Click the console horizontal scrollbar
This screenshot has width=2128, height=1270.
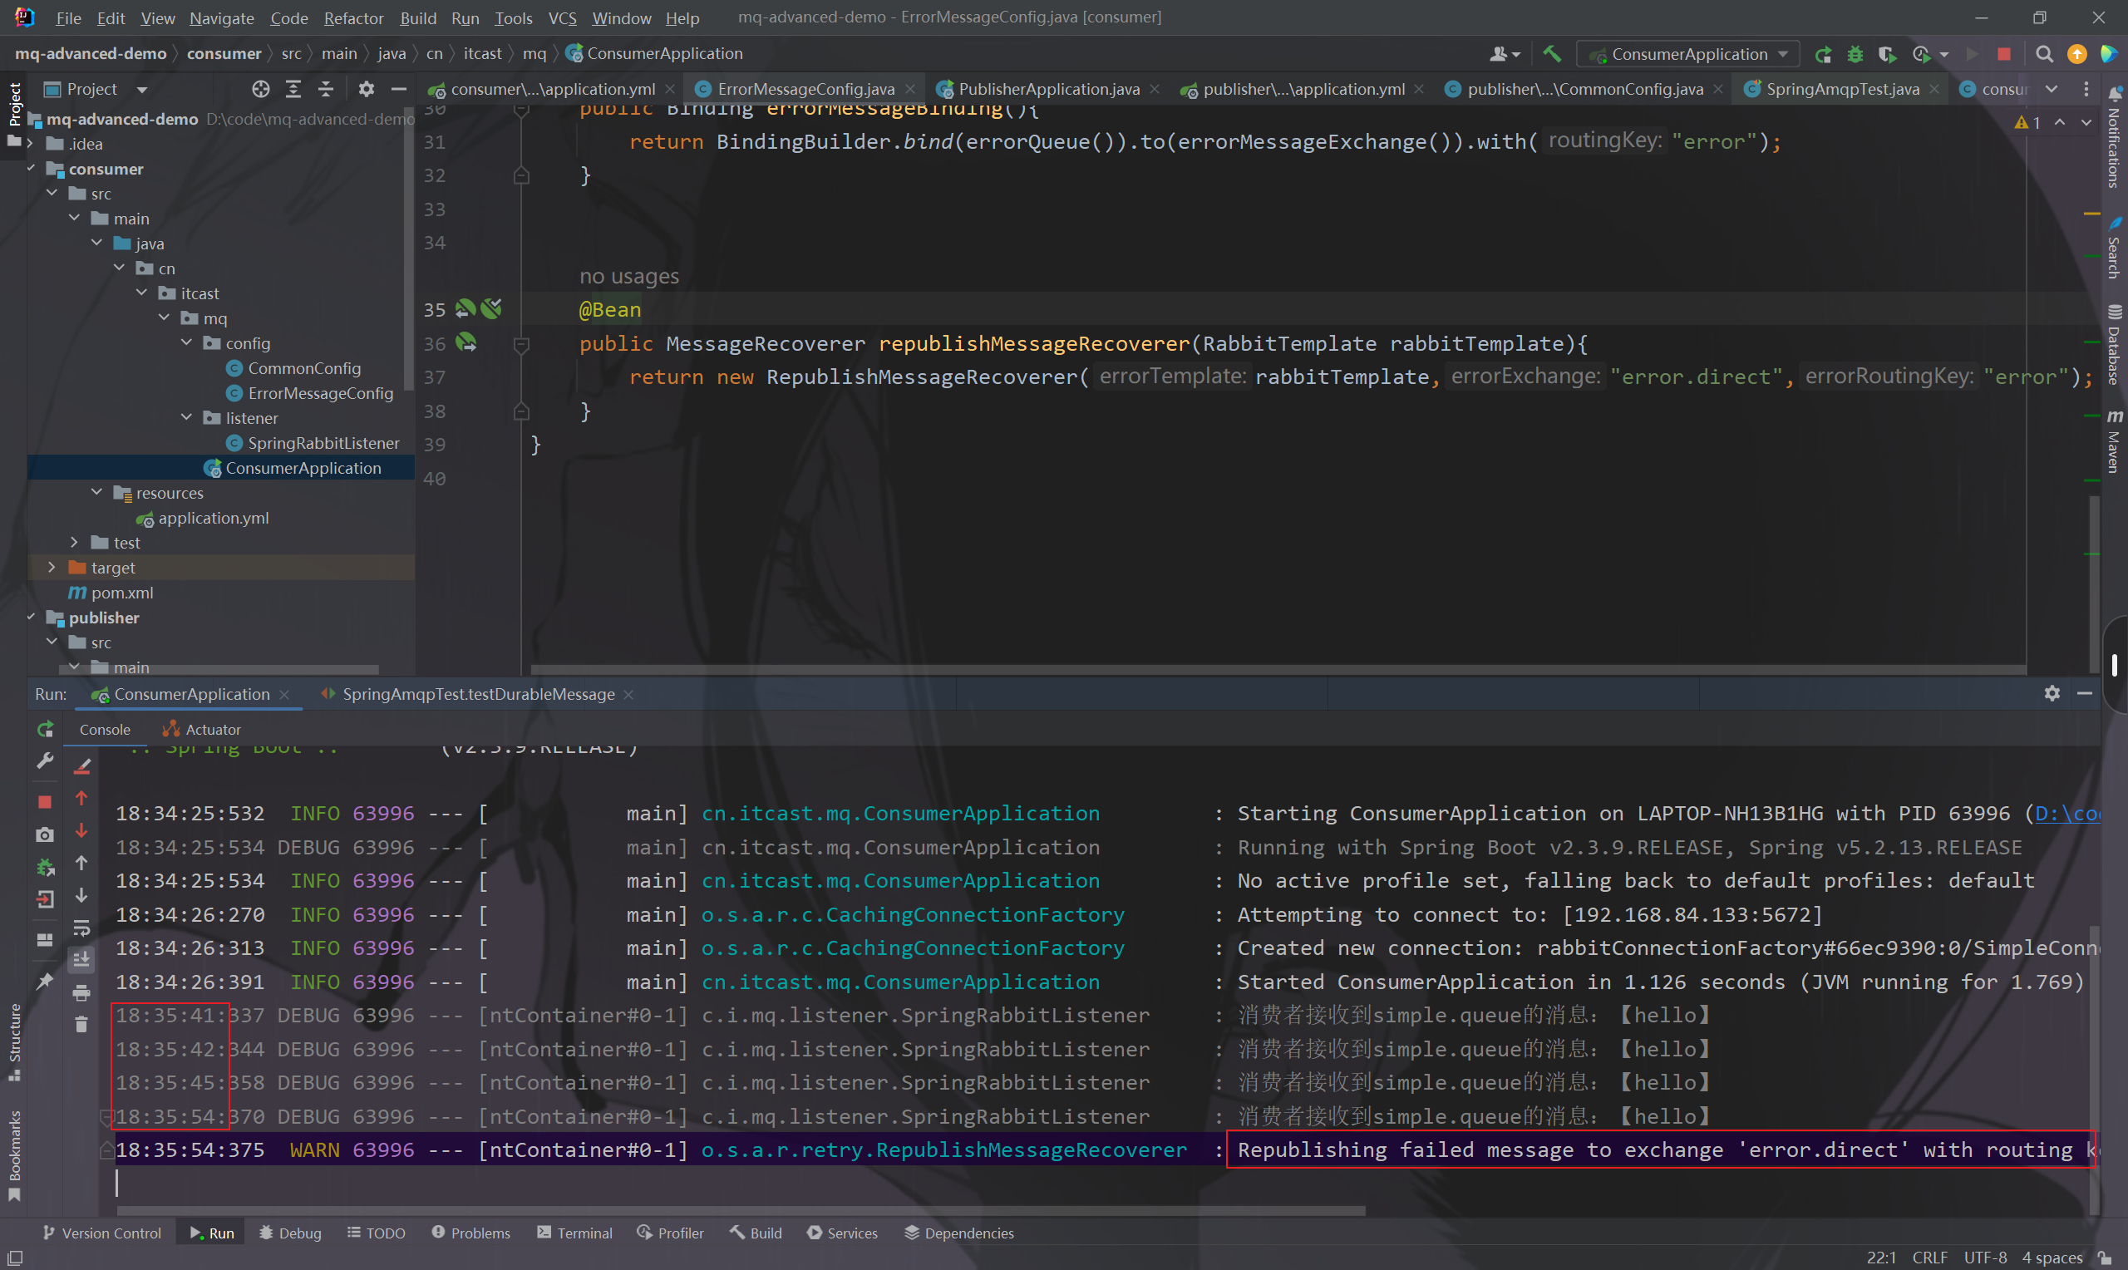(740, 1210)
